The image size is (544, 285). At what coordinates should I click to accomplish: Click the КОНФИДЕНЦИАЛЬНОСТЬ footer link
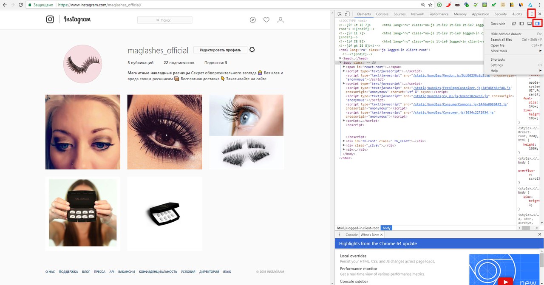[x=158, y=272]
